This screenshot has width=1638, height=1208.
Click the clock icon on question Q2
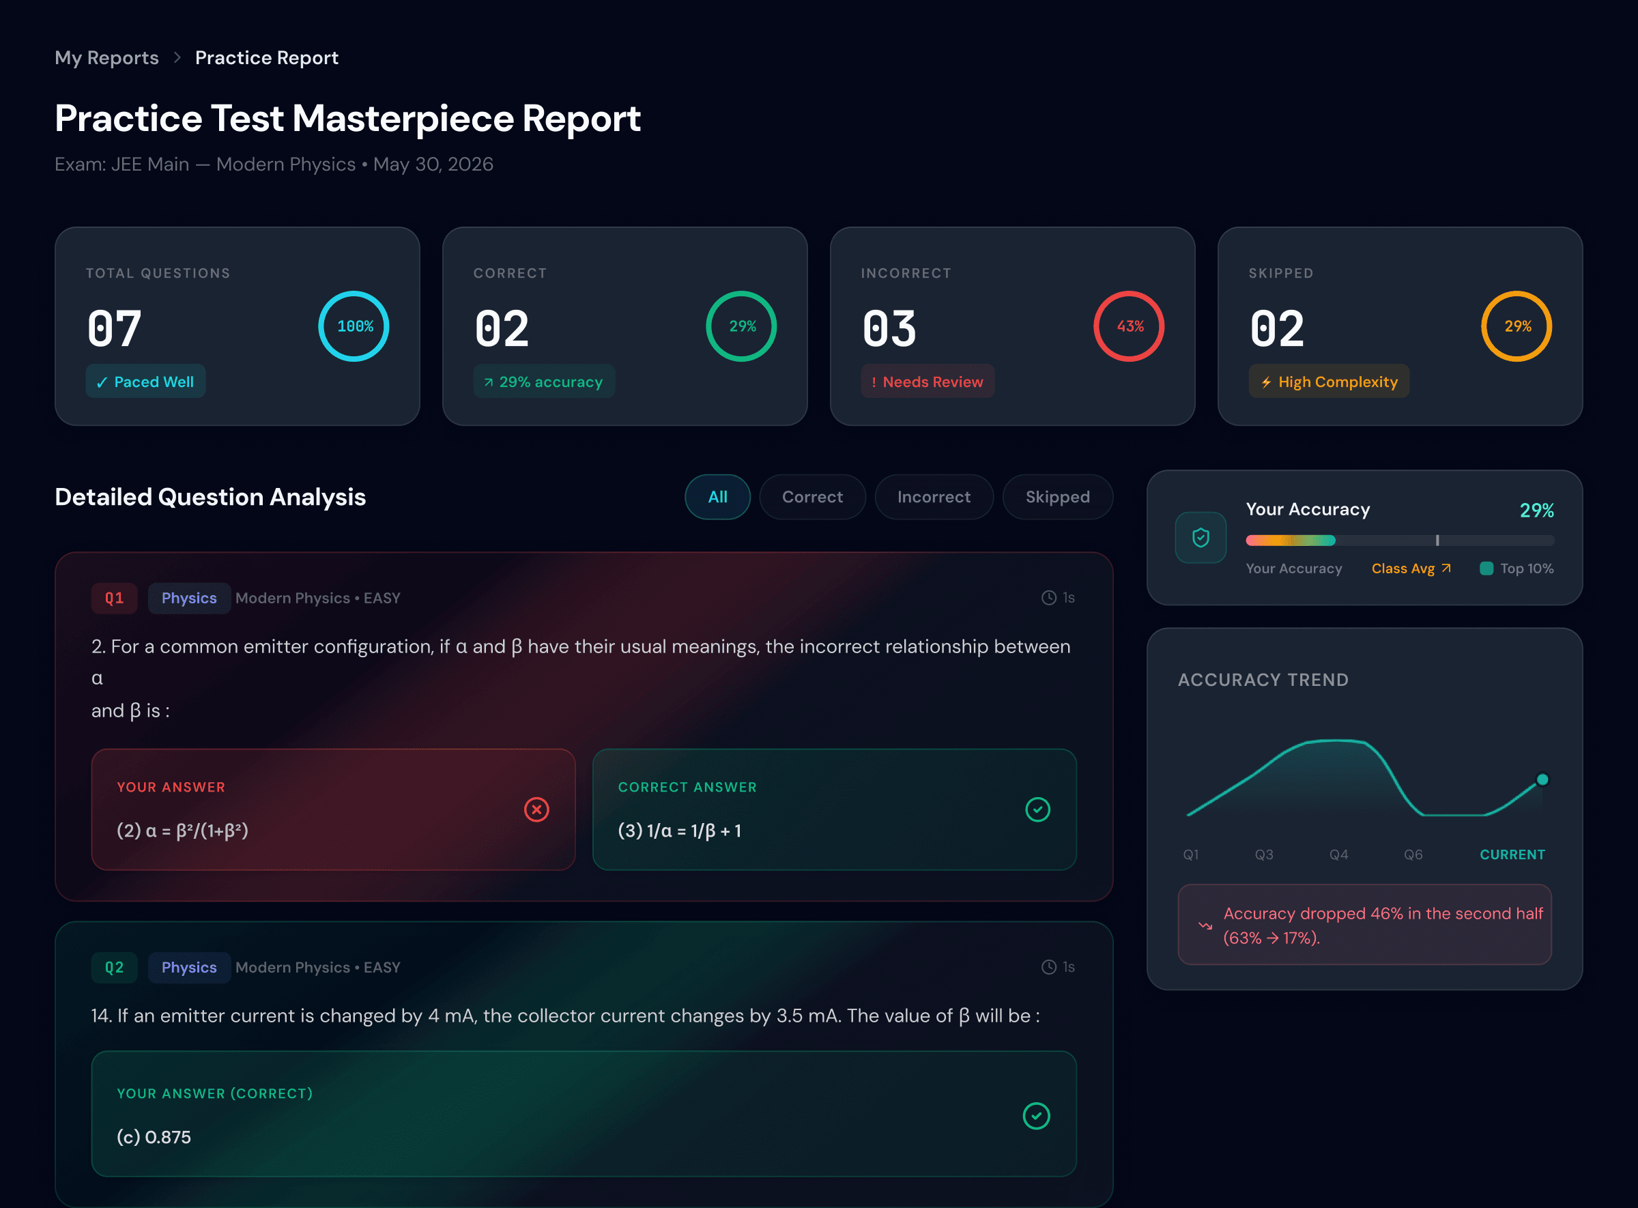(1048, 968)
